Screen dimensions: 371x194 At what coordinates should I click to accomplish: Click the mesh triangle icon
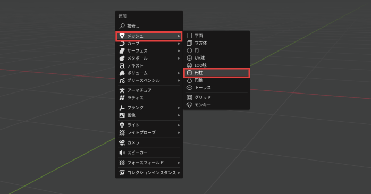tap(122, 36)
